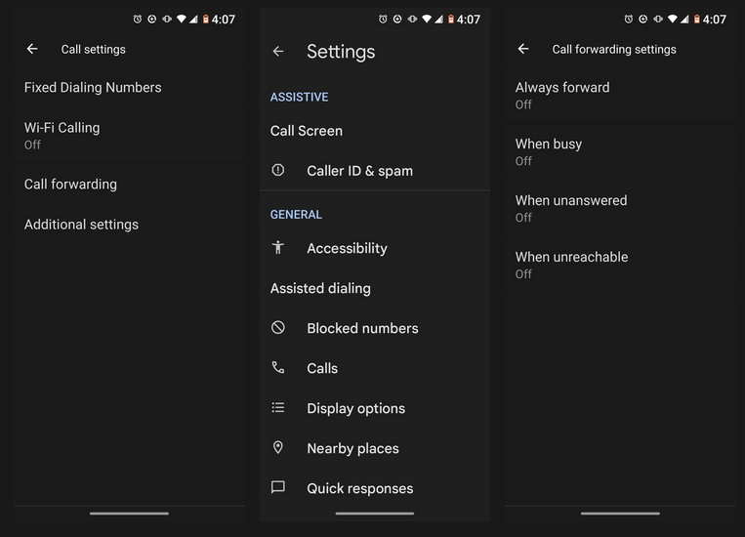Tap the Quick responses message icon
Image resolution: width=745 pixels, height=537 pixels.
coord(278,488)
